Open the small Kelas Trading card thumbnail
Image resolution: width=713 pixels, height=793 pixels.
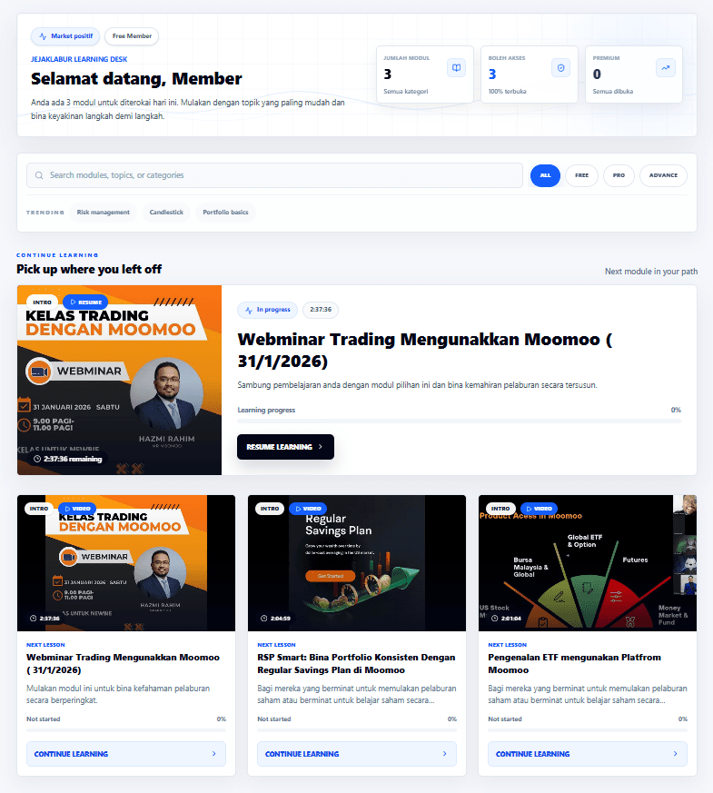click(x=126, y=563)
